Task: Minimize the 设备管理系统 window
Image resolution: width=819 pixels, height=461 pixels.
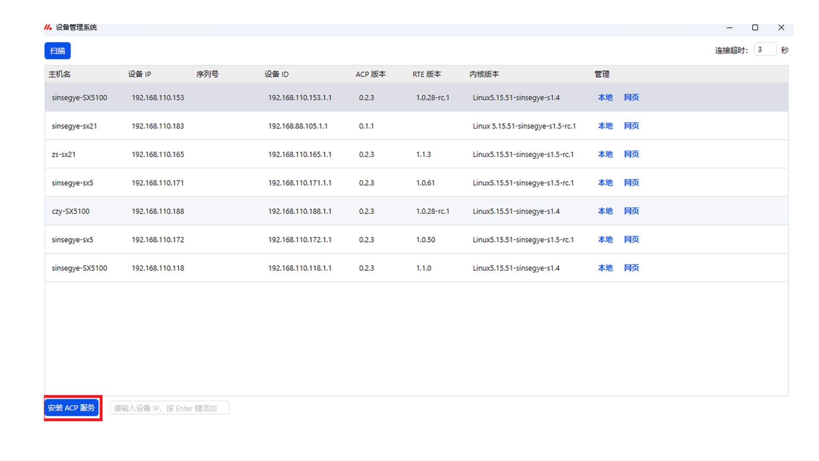Action: coord(729,27)
